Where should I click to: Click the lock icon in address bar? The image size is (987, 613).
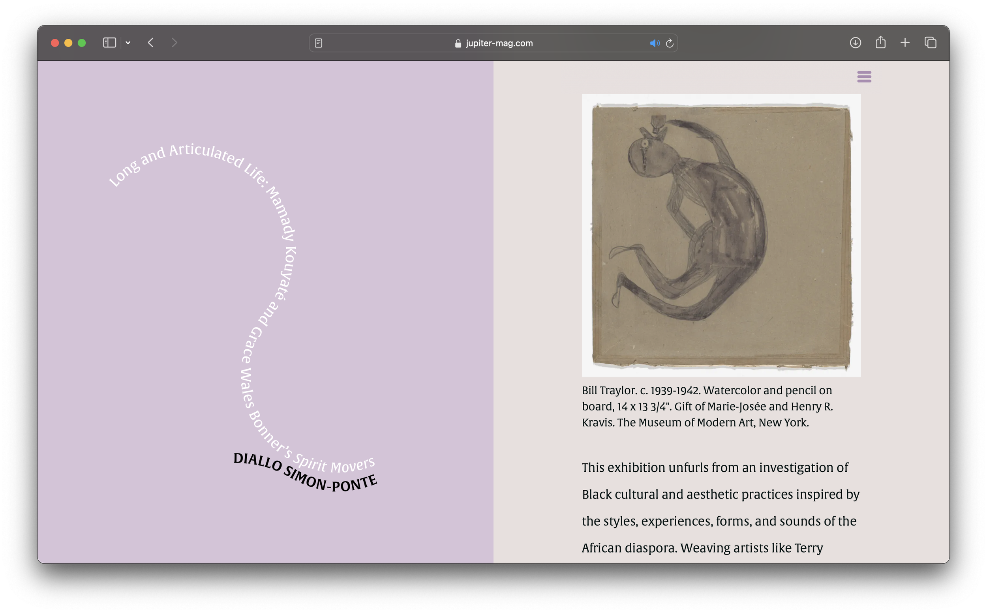click(458, 43)
